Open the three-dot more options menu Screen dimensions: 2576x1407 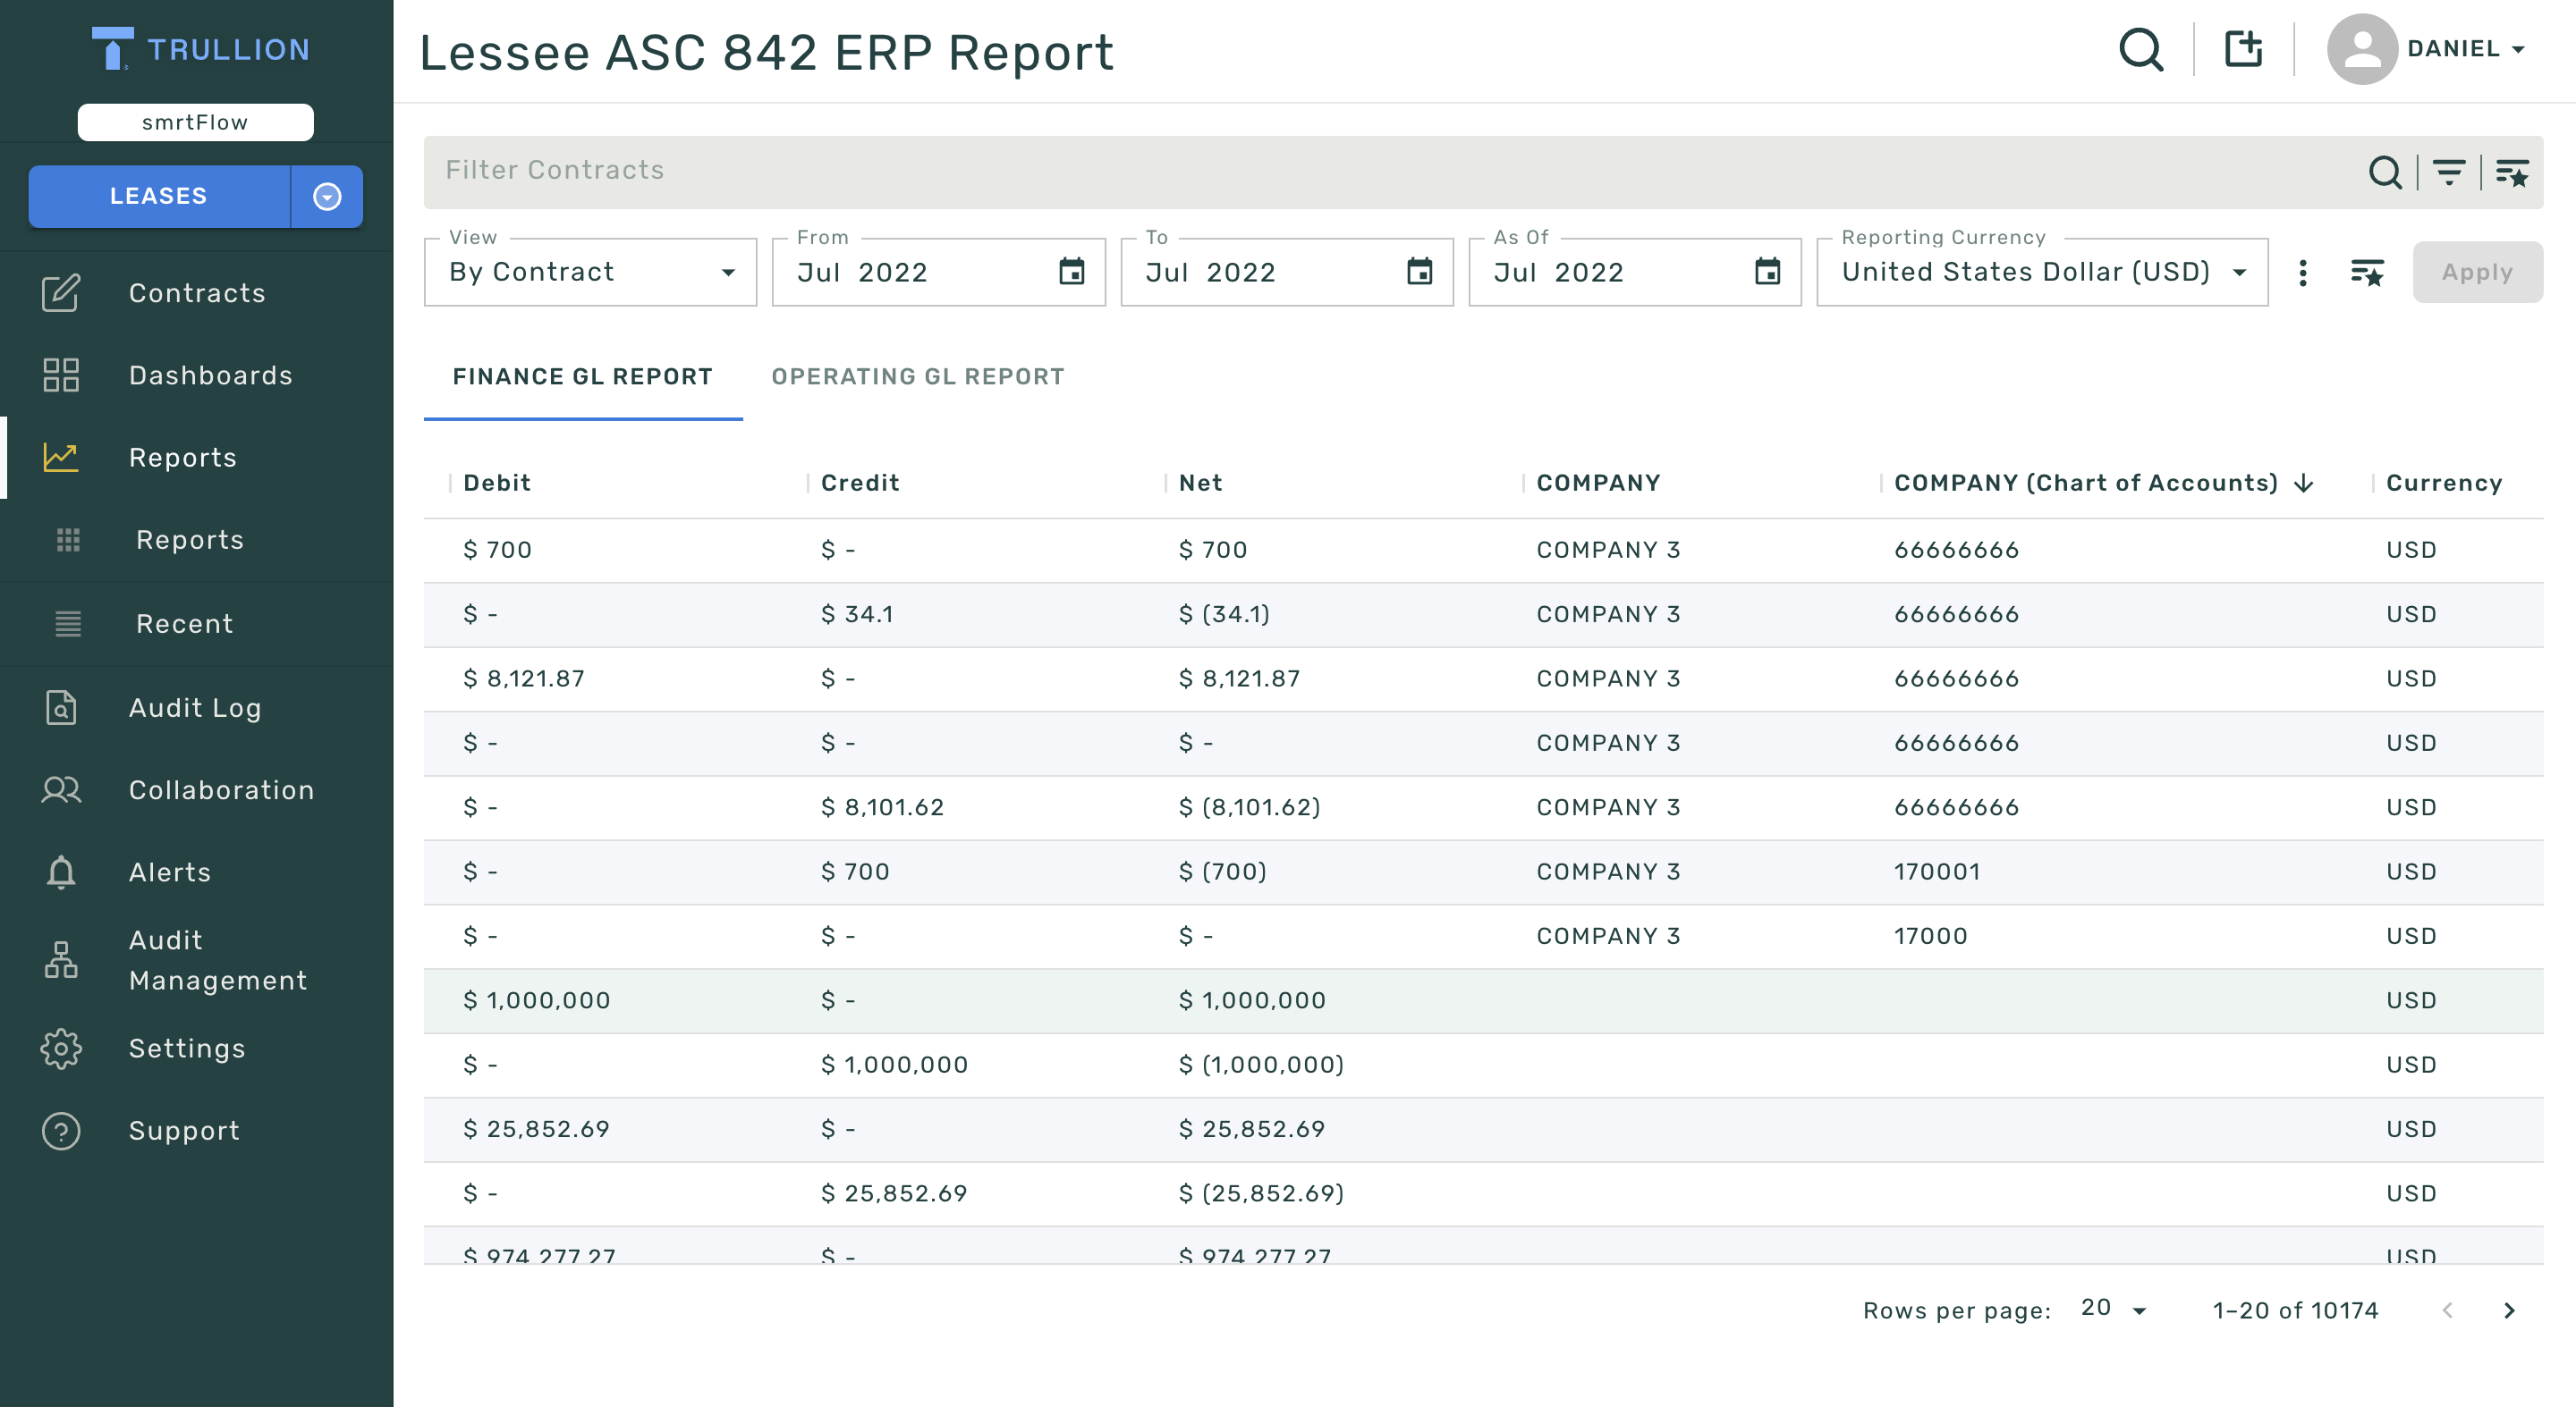(x=2302, y=273)
